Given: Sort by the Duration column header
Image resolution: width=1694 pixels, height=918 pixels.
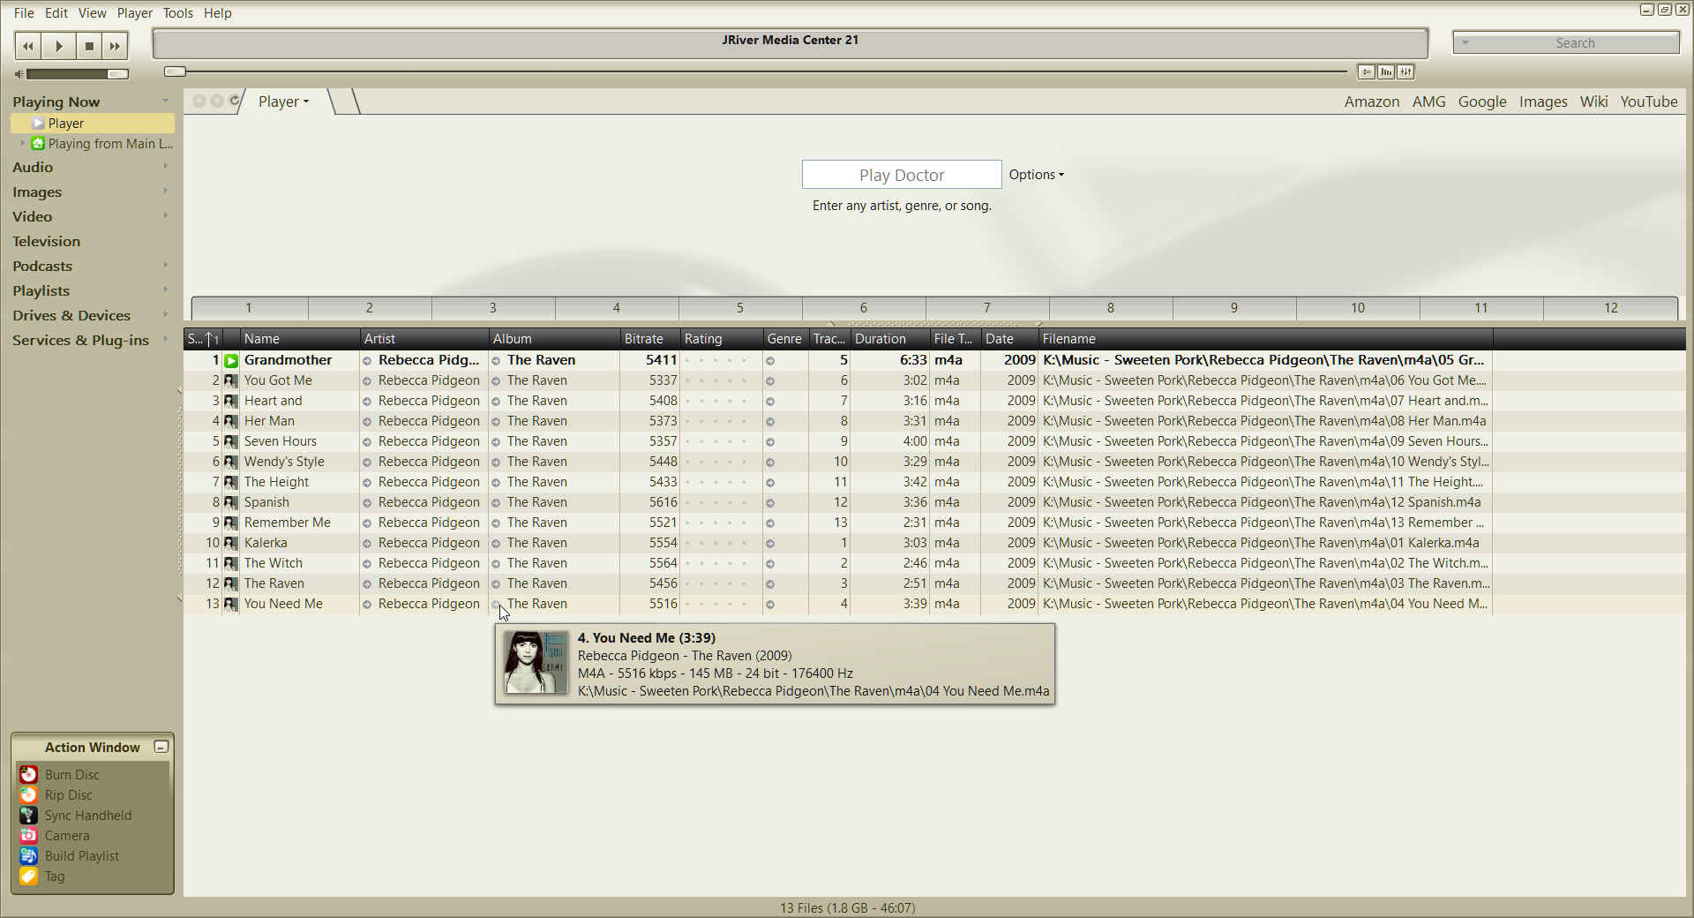Looking at the screenshot, I should (x=890, y=339).
